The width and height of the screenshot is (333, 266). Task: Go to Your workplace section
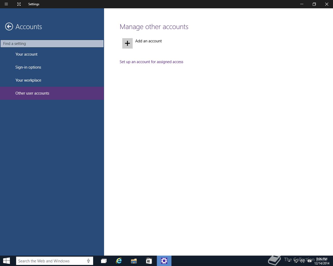[52, 80]
